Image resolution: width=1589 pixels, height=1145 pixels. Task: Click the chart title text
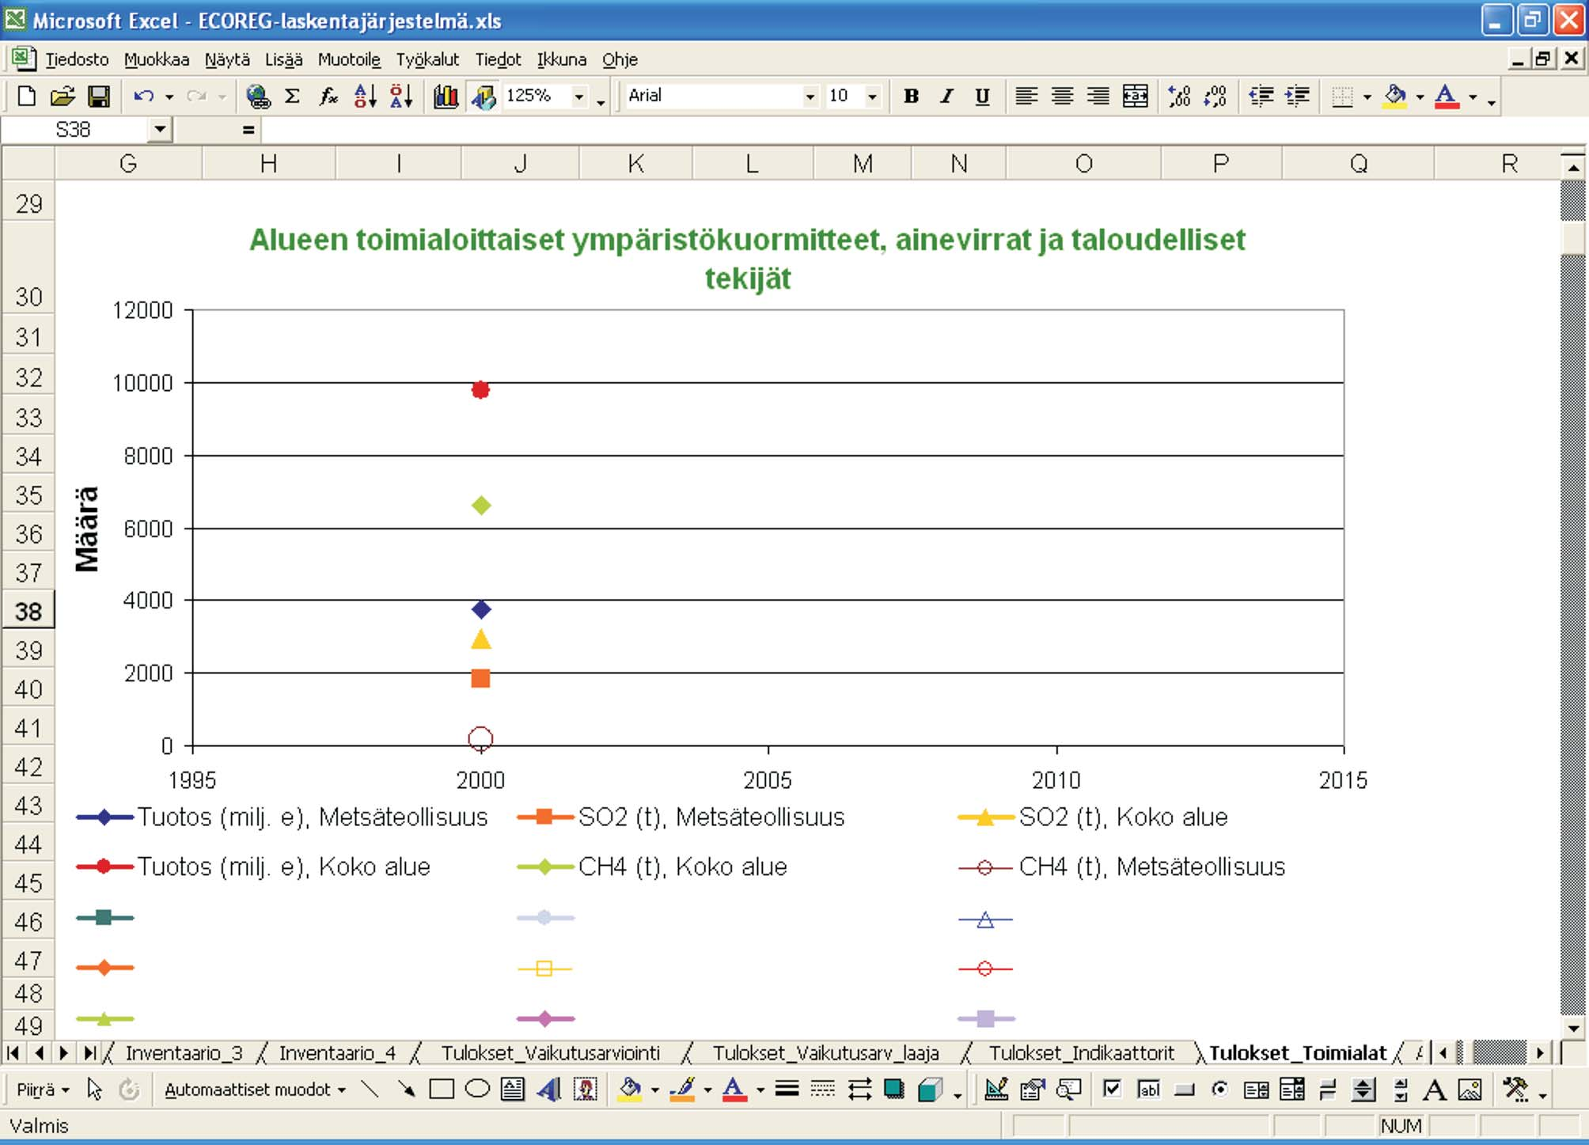(748, 258)
